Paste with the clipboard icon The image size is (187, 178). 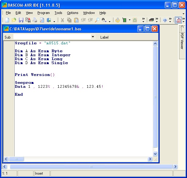(x=76, y=20)
